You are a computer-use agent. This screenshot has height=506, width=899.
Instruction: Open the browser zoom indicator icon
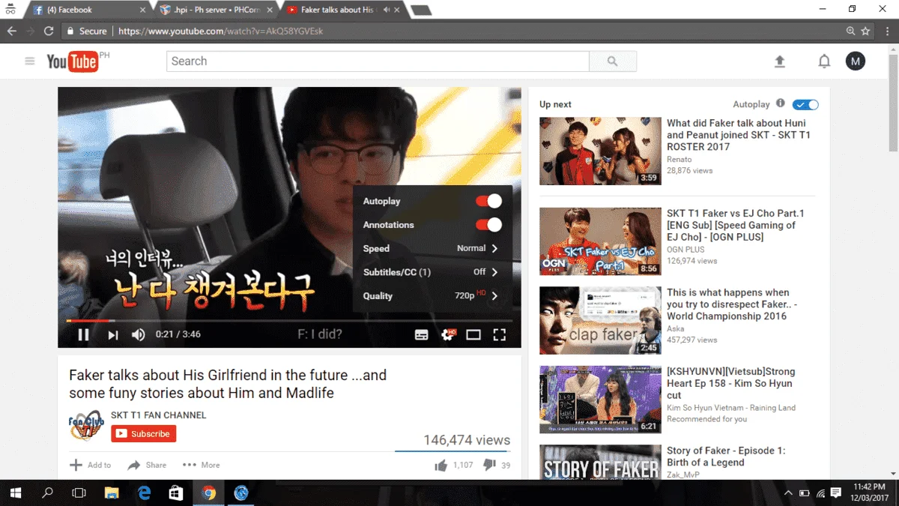(x=850, y=31)
